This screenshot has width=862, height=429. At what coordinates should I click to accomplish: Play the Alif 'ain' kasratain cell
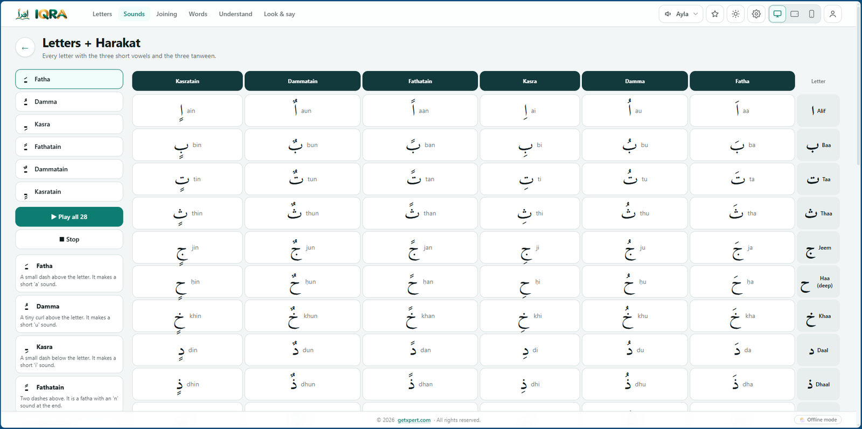click(187, 111)
